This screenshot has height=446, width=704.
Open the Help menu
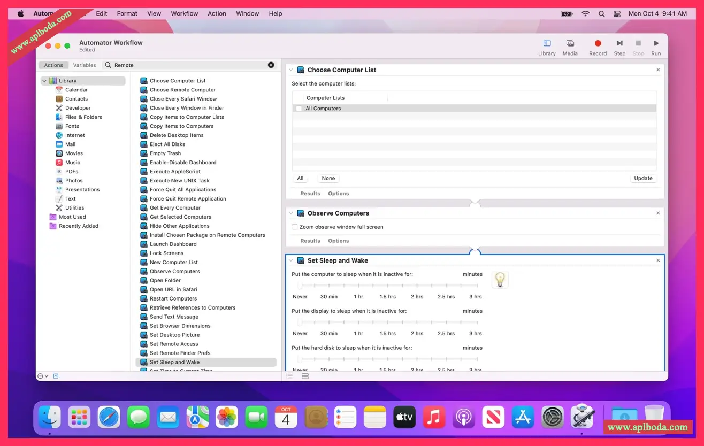click(x=276, y=13)
